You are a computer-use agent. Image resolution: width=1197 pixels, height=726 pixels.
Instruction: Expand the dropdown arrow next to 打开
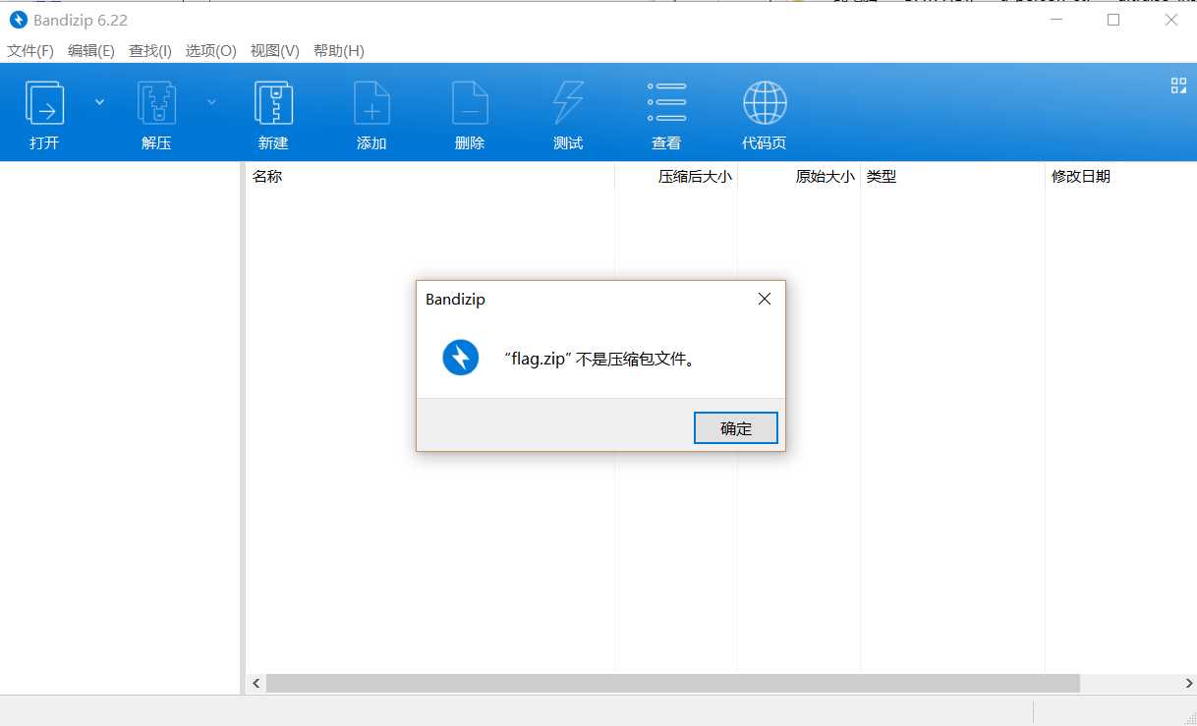[99, 101]
